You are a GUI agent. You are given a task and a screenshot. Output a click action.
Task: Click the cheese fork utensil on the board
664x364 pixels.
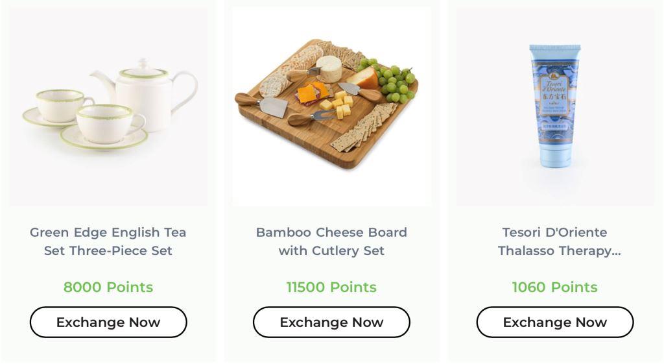(313, 117)
